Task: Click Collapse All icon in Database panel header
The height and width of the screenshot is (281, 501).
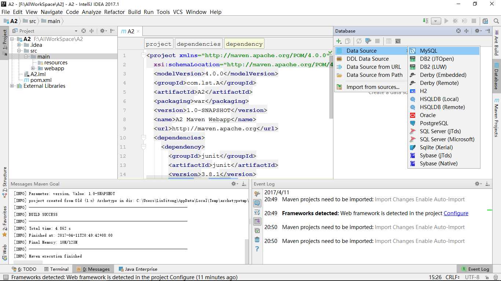Action: tap(467, 31)
